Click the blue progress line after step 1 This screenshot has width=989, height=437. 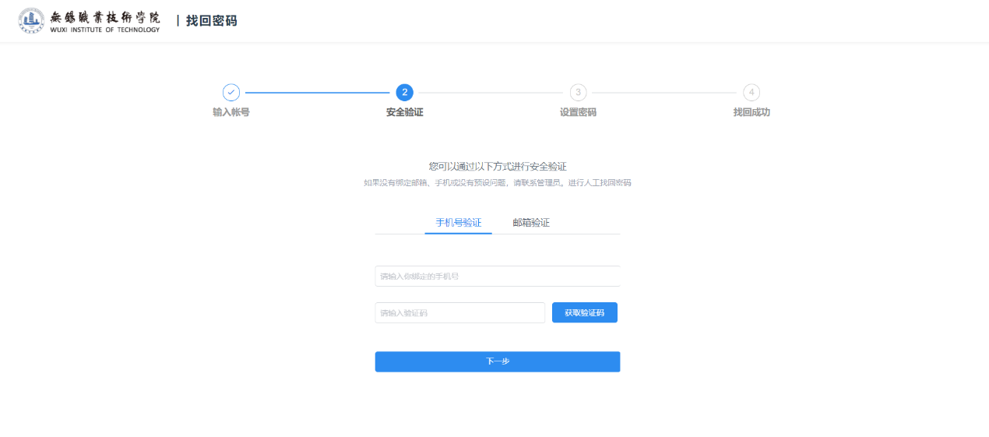click(317, 93)
